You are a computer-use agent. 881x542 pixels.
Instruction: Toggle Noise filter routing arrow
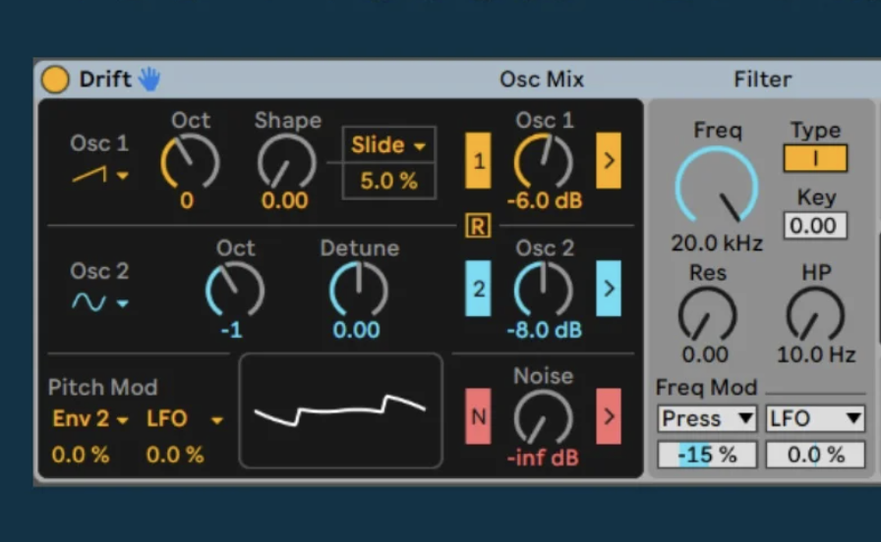pyautogui.click(x=609, y=416)
